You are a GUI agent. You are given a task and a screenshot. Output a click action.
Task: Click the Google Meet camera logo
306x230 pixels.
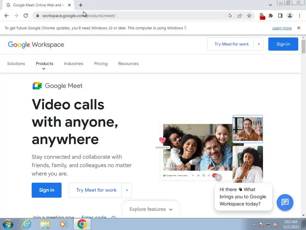[x=37, y=86]
